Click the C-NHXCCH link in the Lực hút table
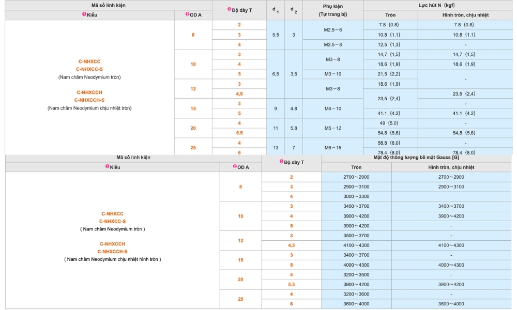Image resolution: width=517 pixels, height=310 pixels. (90, 92)
